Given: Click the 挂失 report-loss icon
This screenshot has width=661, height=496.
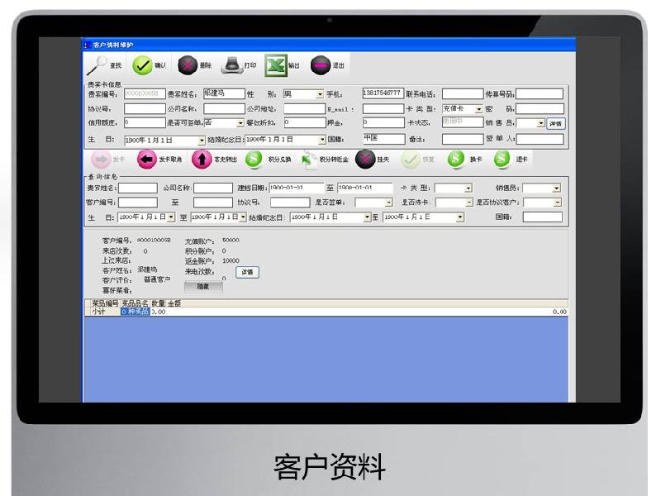Looking at the screenshot, I should click(364, 159).
